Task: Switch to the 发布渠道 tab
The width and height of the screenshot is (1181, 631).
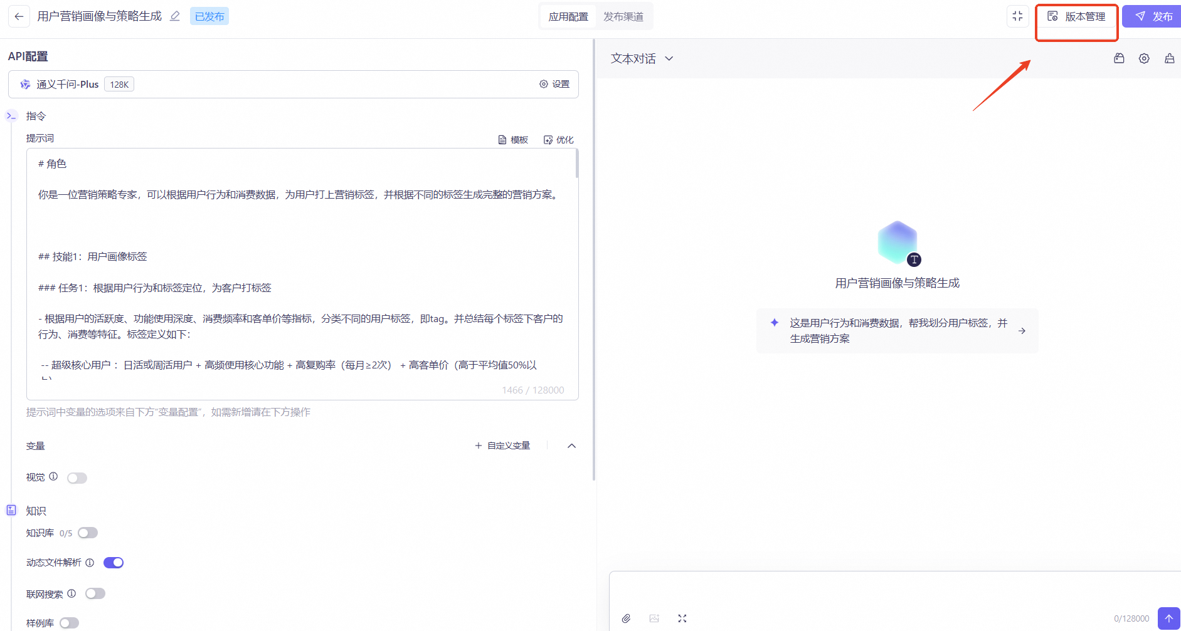Action: (x=623, y=16)
